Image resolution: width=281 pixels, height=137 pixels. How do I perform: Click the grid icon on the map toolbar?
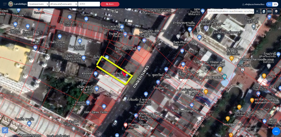point(269,12)
